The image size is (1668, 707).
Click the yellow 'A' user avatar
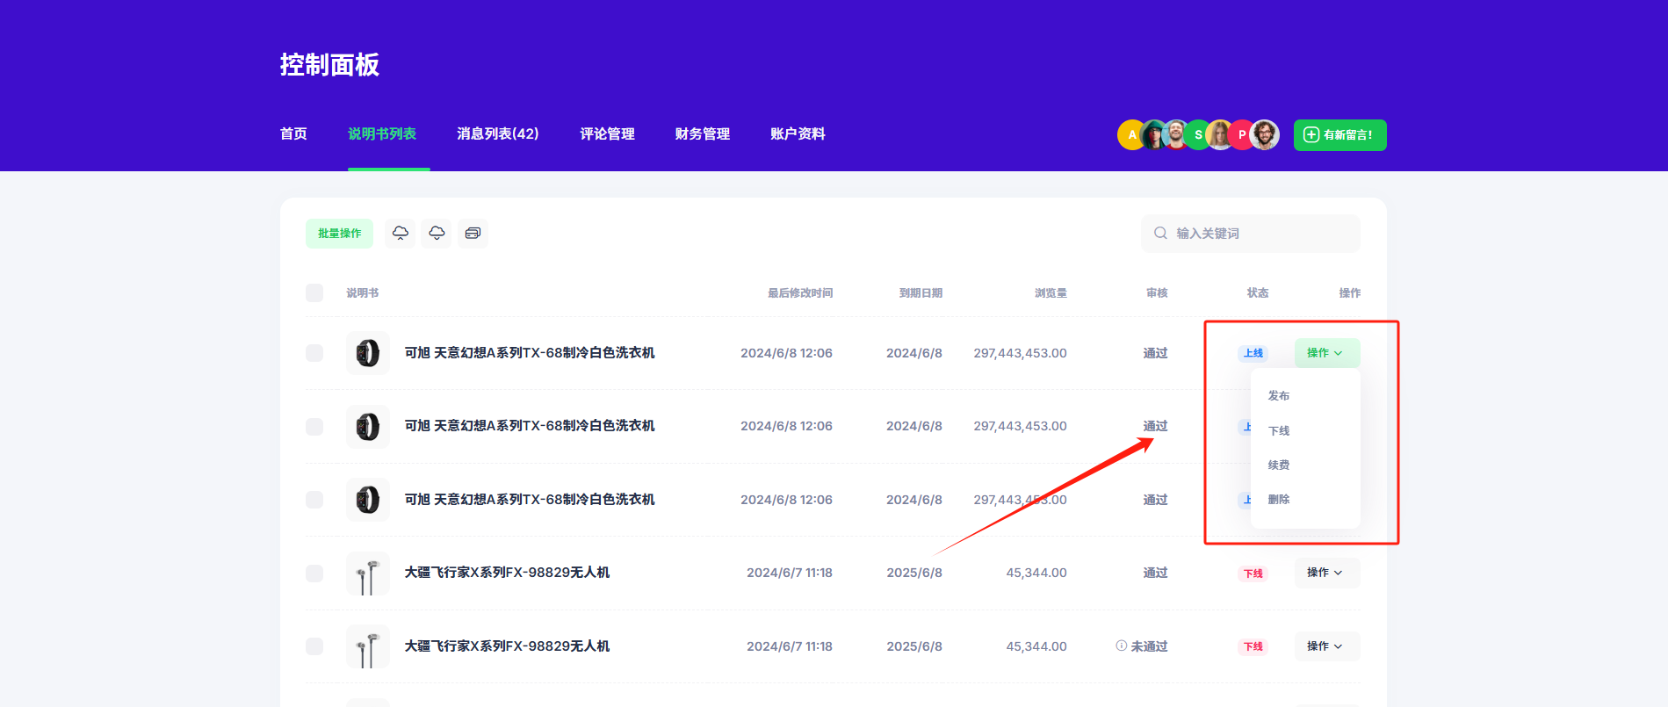click(x=1130, y=134)
